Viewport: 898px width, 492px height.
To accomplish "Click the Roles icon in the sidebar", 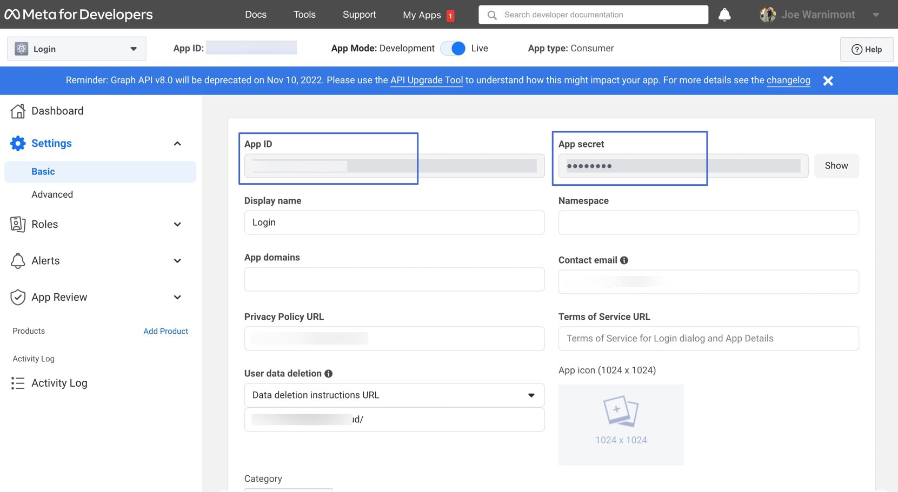I will pyautogui.click(x=18, y=224).
